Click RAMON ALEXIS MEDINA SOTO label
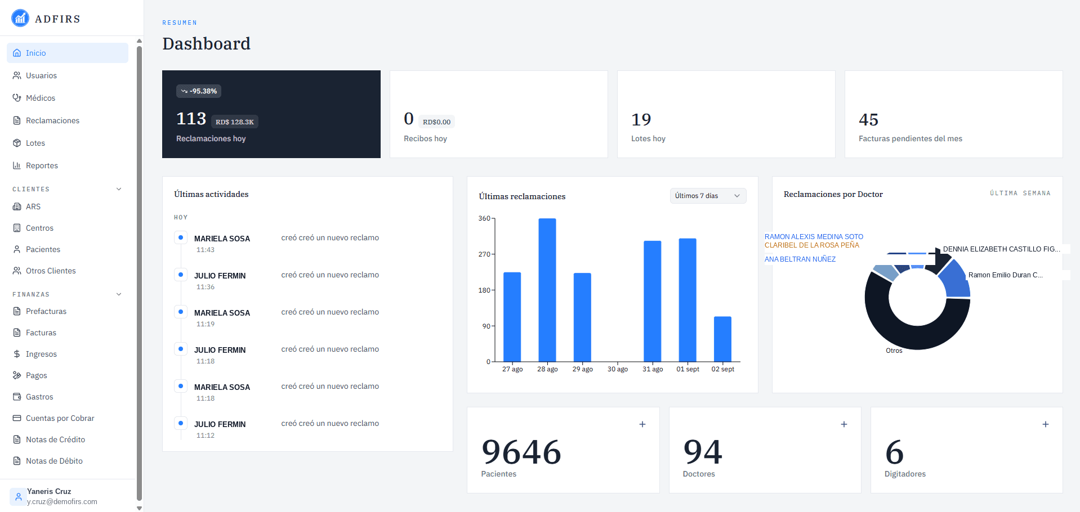The height and width of the screenshot is (512, 1080). [x=814, y=237]
